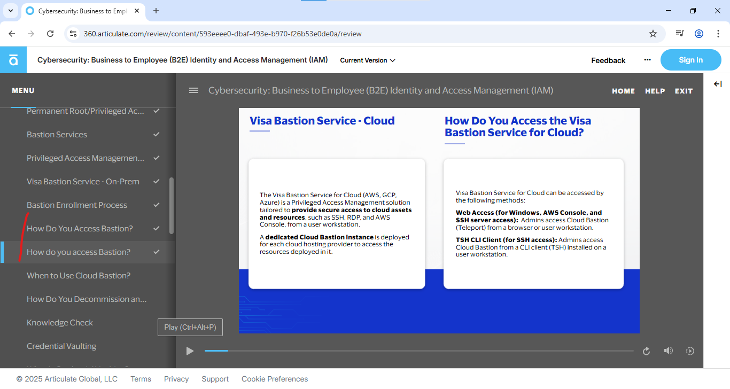
Task: Click the browser back arrow
Action: [12, 34]
